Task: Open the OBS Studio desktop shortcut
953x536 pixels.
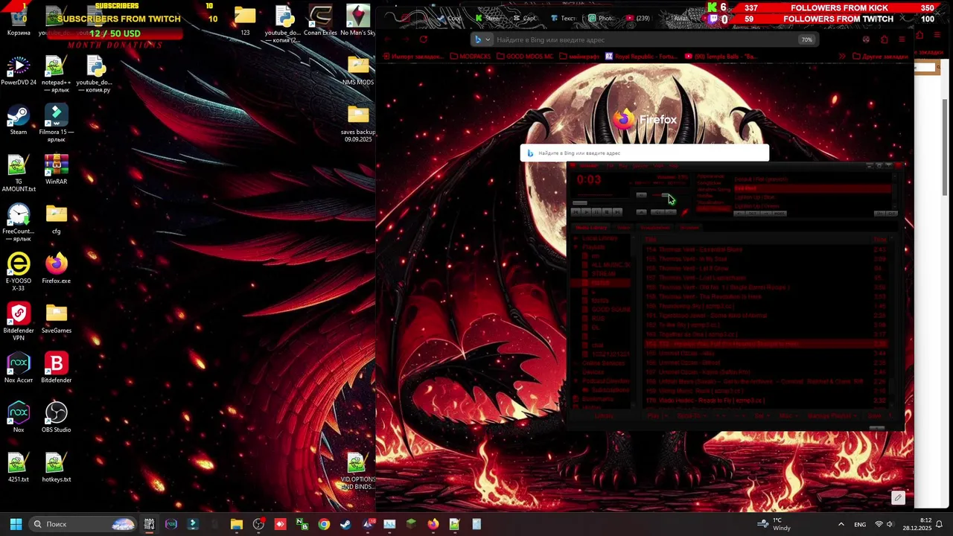Action: tap(57, 418)
